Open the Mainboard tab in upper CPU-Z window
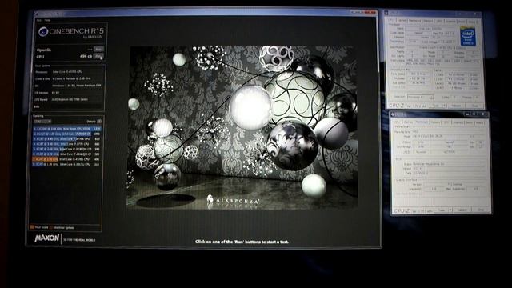 pyautogui.click(x=414, y=21)
